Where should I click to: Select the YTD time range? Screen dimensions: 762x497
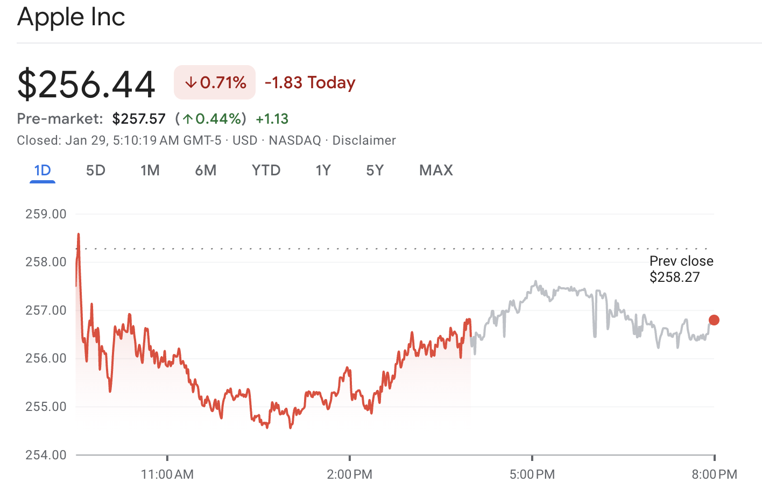(x=266, y=170)
